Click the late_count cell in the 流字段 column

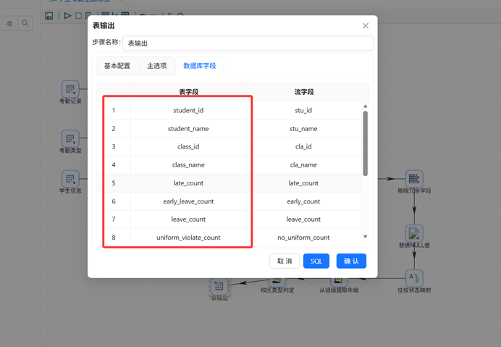[x=303, y=183]
